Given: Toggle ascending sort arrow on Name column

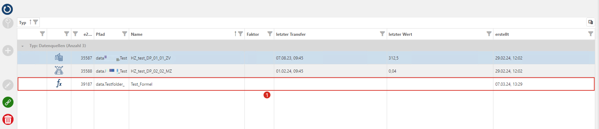Looking at the screenshot, I should [235, 34].
